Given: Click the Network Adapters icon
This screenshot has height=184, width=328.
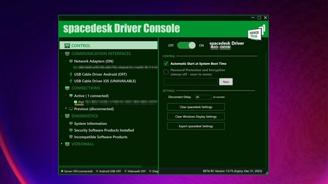Looking at the screenshot, I should 71,61.
